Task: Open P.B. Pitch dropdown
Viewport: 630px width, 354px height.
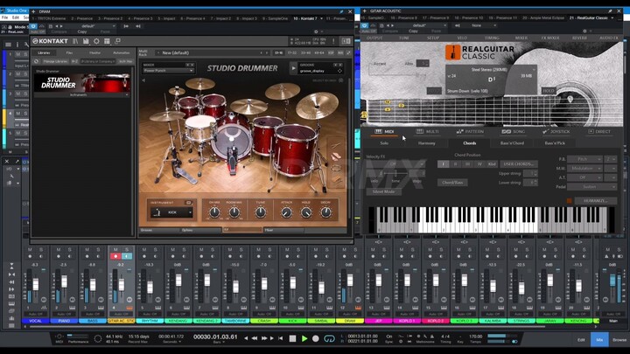Action: point(584,159)
